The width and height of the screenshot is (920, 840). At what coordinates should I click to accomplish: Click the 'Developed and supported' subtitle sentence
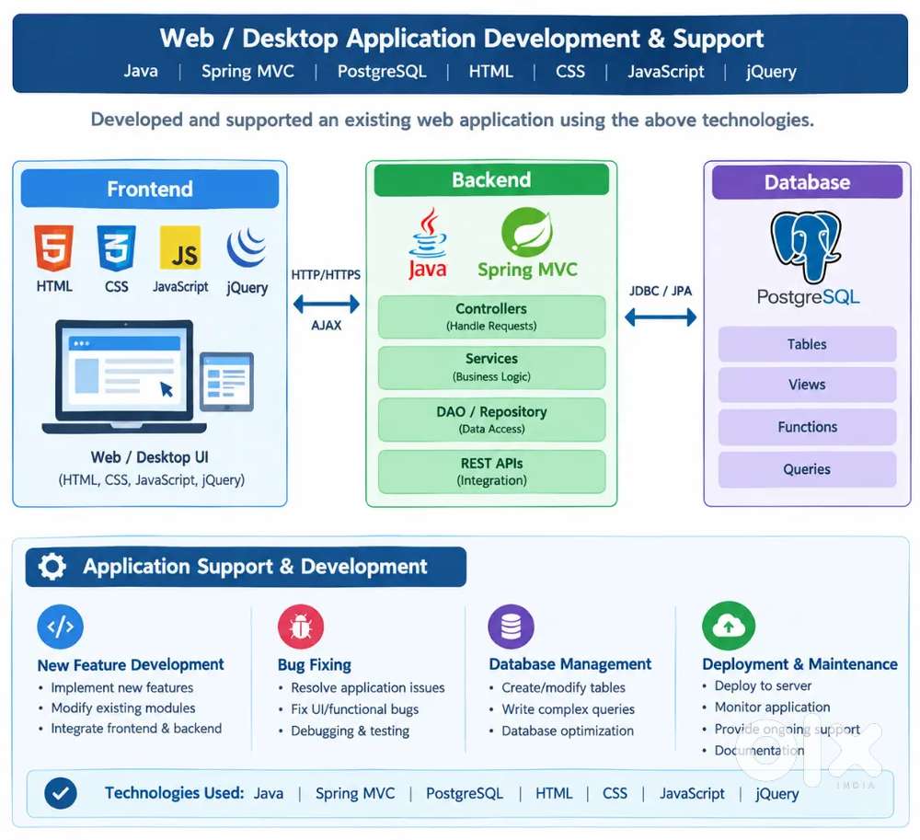coord(453,120)
